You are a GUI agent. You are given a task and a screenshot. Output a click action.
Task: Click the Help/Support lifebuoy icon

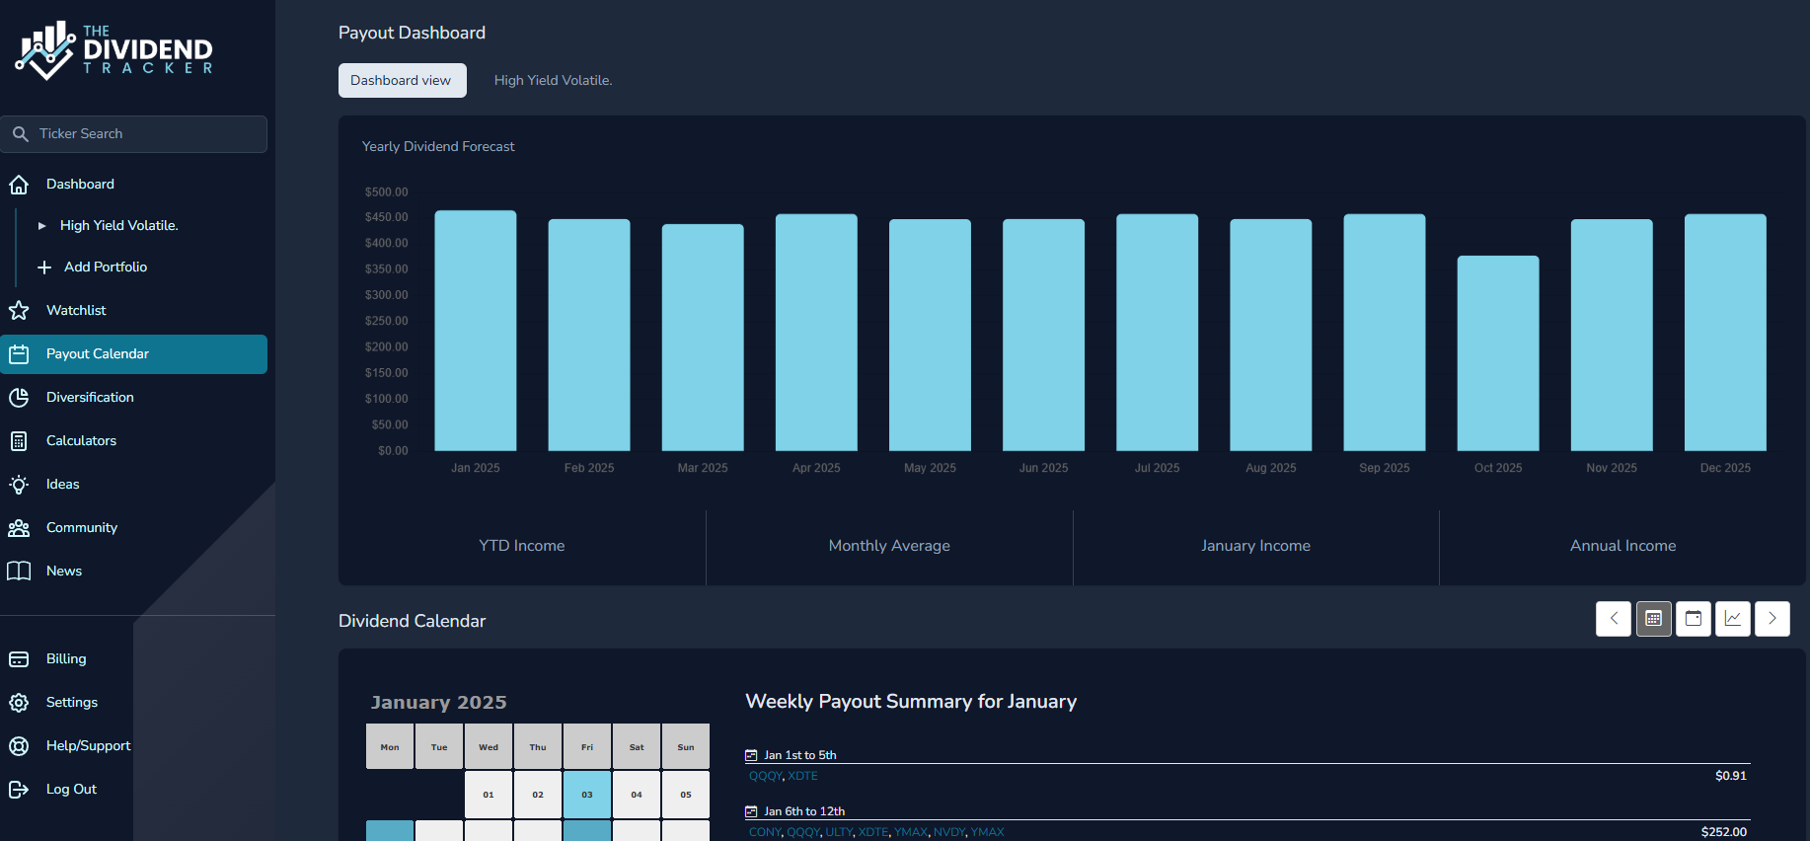[19, 746]
